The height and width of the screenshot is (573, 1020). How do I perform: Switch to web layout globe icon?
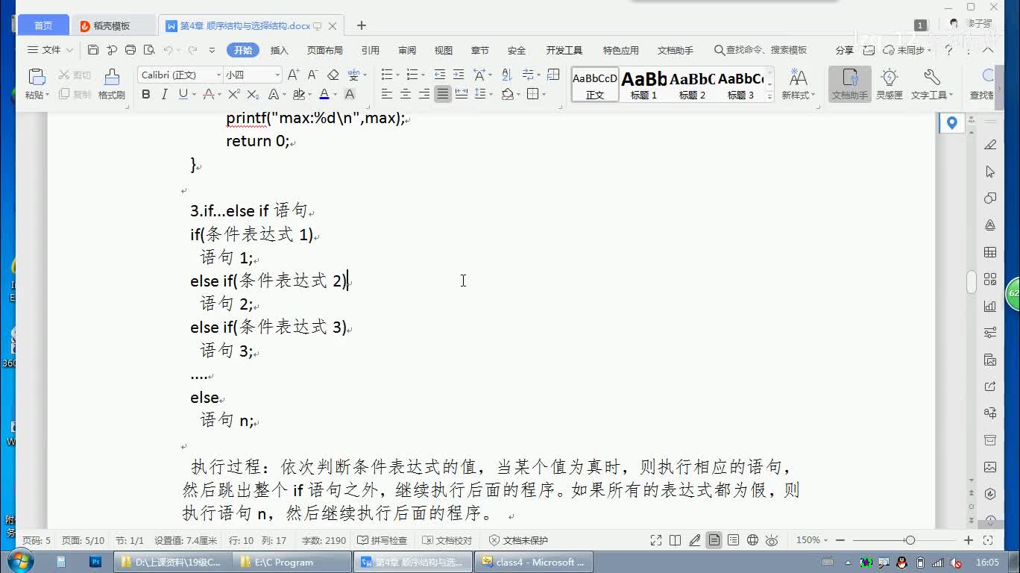752,540
